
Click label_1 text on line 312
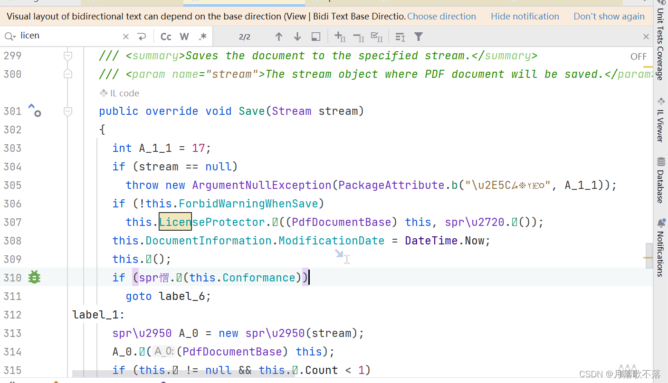(x=95, y=315)
